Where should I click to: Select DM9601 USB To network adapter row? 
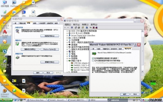click(x=80, y=65)
